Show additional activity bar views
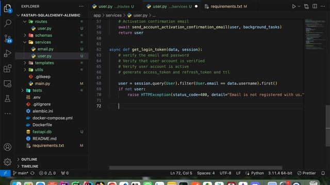330x185 pixels. click(8, 114)
